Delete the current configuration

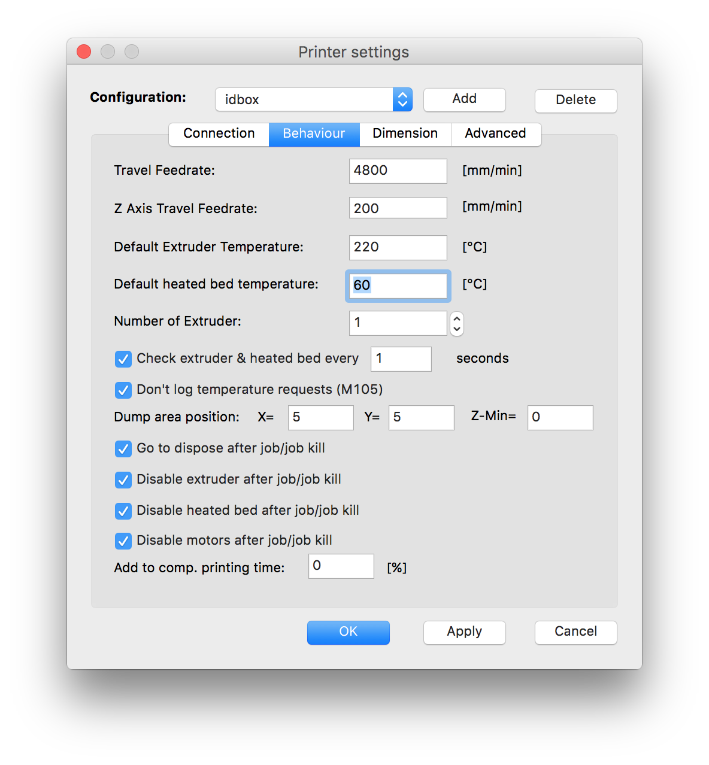point(575,101)
